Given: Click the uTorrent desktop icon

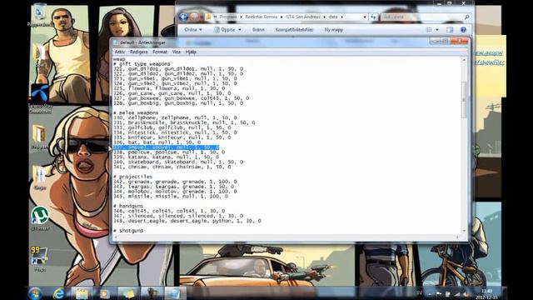Looking at the screenshot, I should pos(40,218).
